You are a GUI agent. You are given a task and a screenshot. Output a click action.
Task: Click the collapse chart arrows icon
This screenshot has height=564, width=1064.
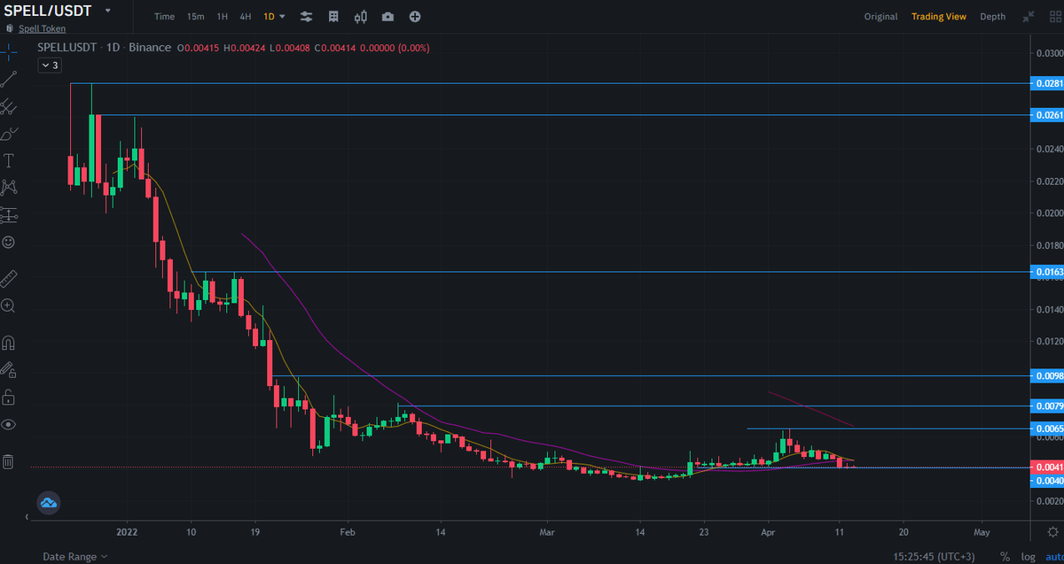1029,17
